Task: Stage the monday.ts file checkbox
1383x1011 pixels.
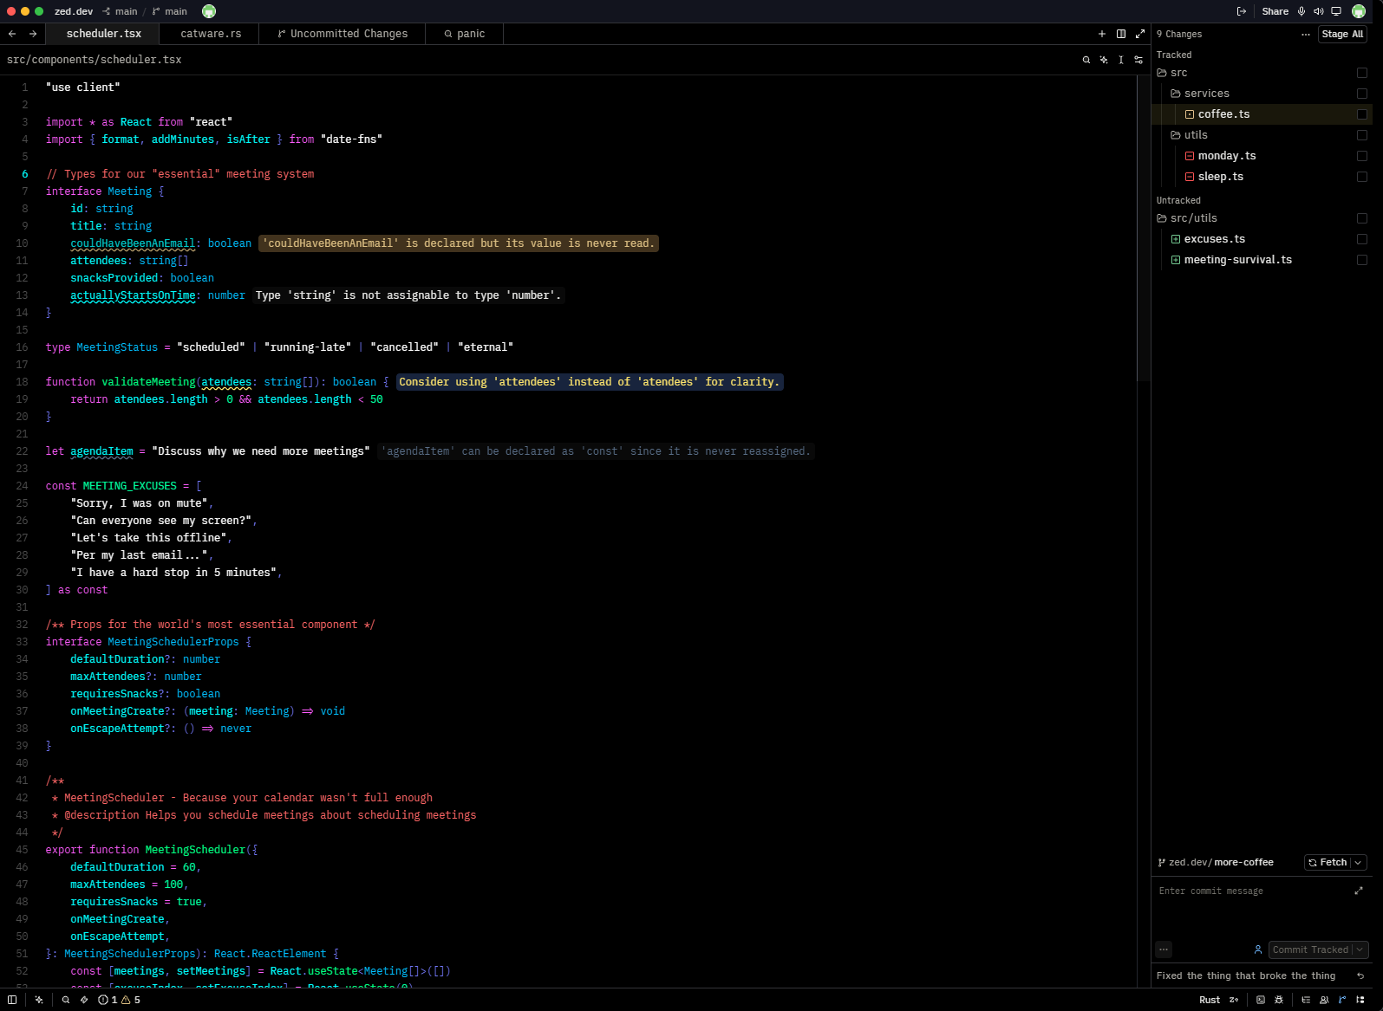Action: pos(1362,156)
